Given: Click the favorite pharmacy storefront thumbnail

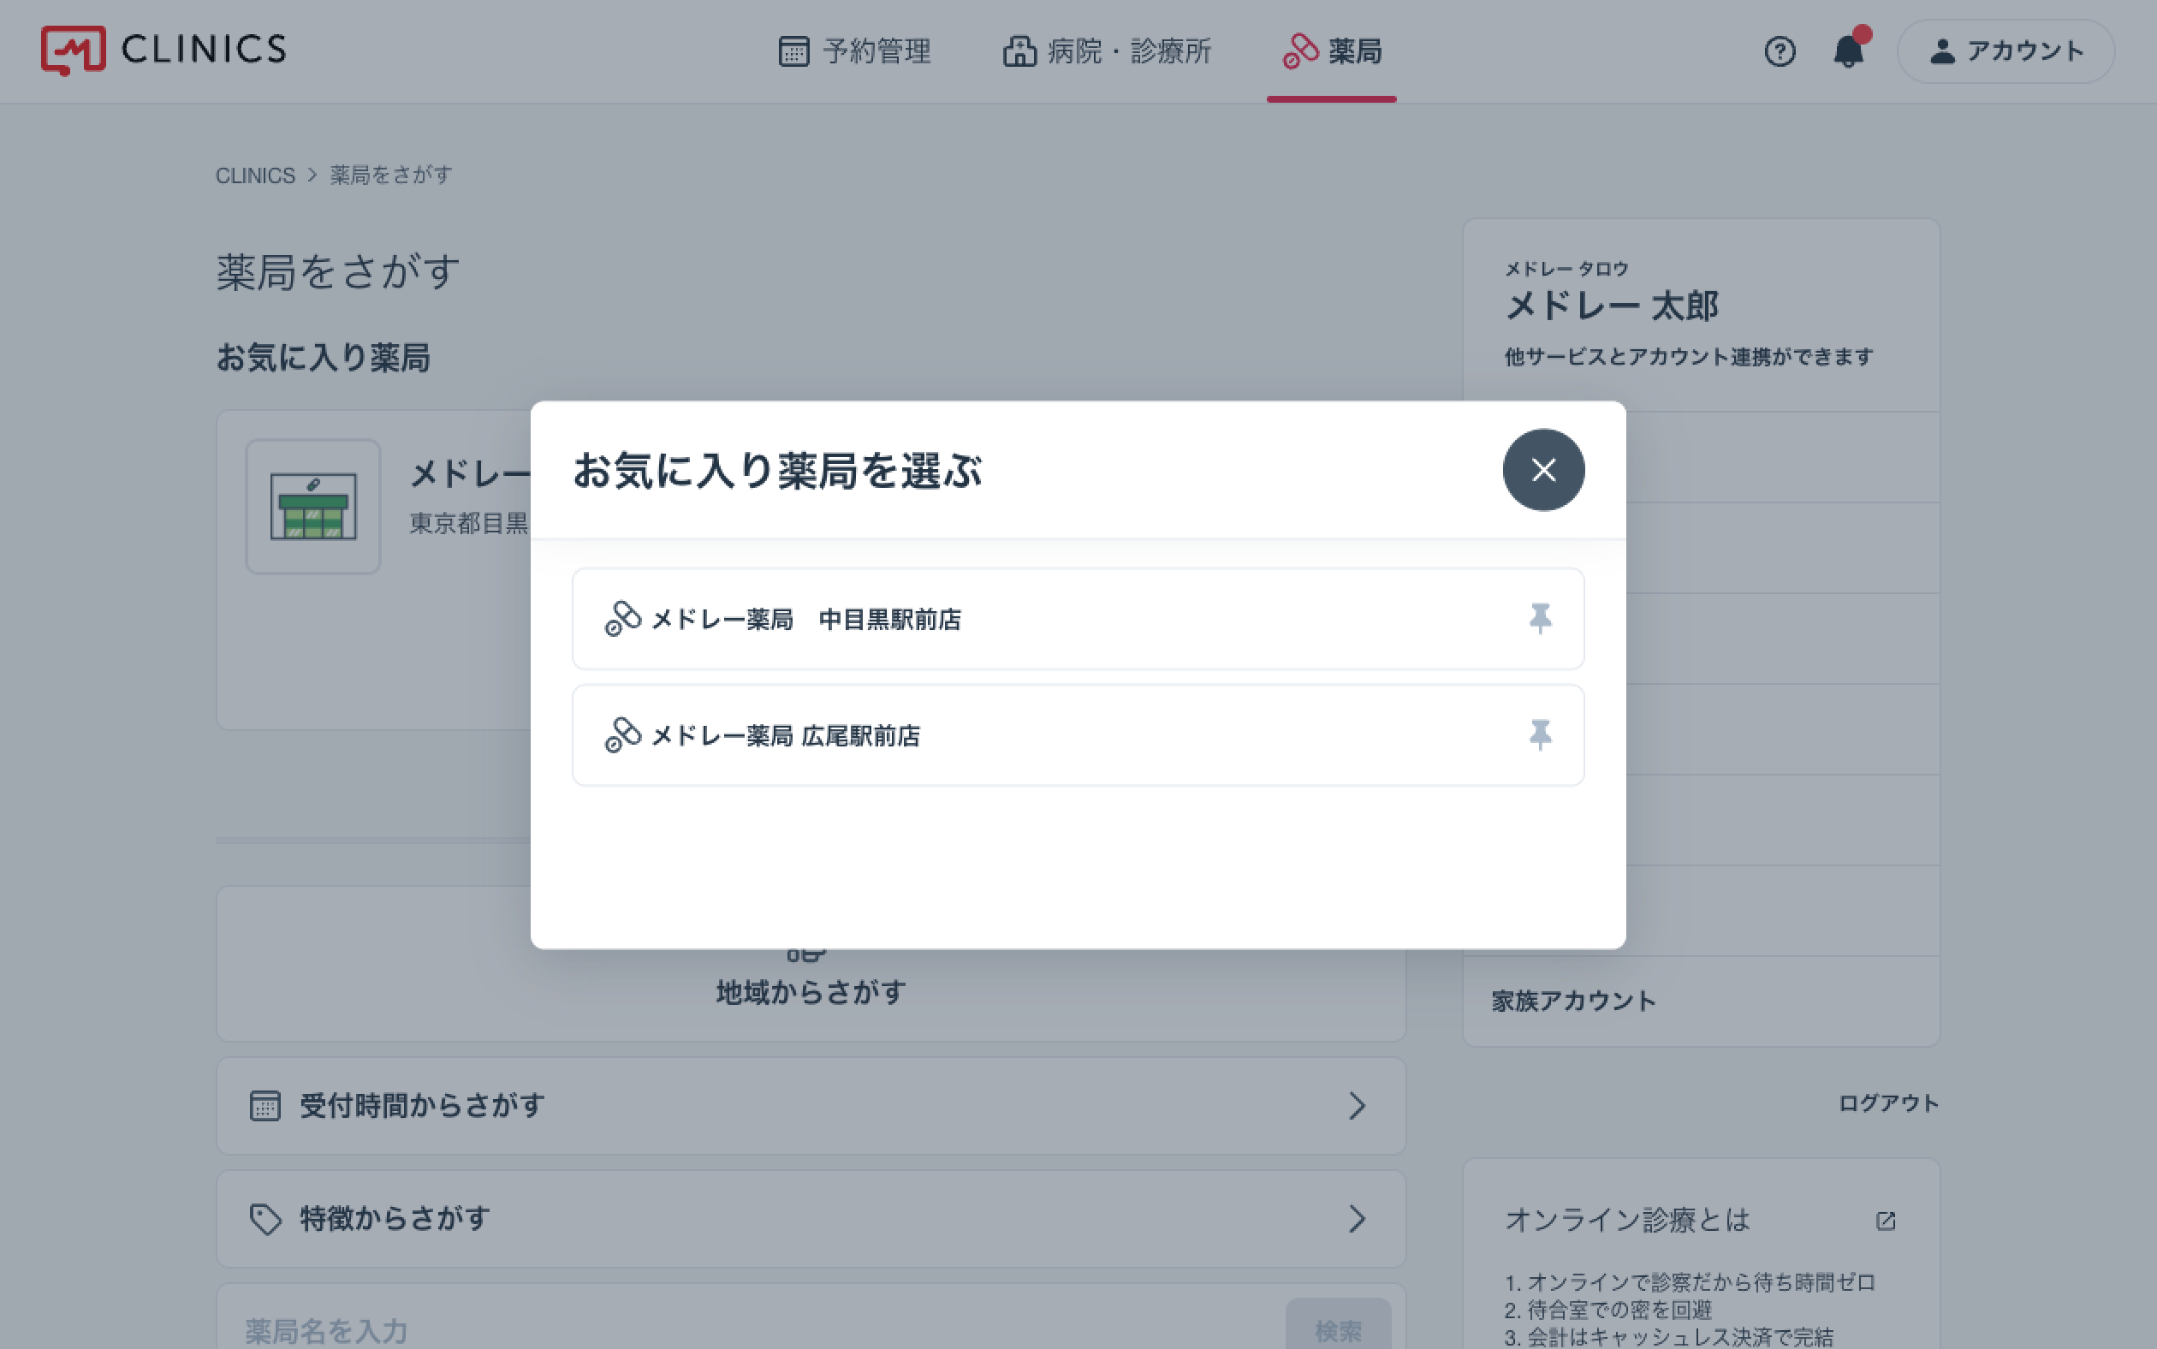Looking at the screenshot, I should pos(313,506).
